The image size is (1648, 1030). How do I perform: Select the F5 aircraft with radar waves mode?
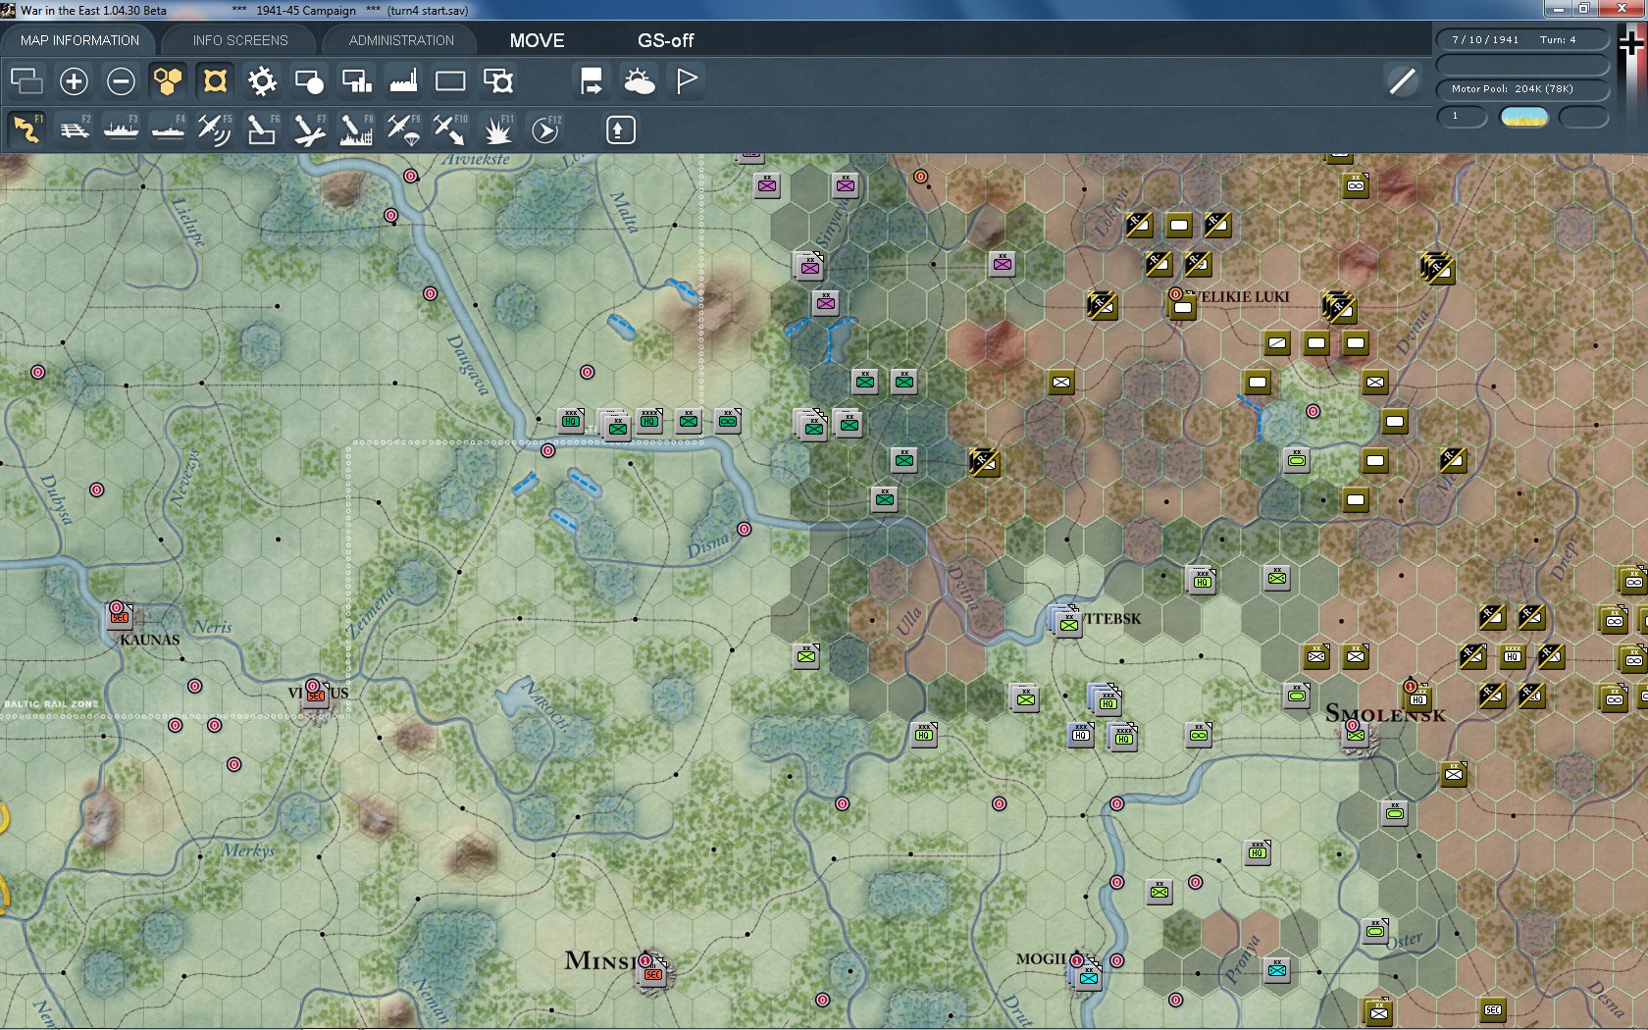point(215,129)
